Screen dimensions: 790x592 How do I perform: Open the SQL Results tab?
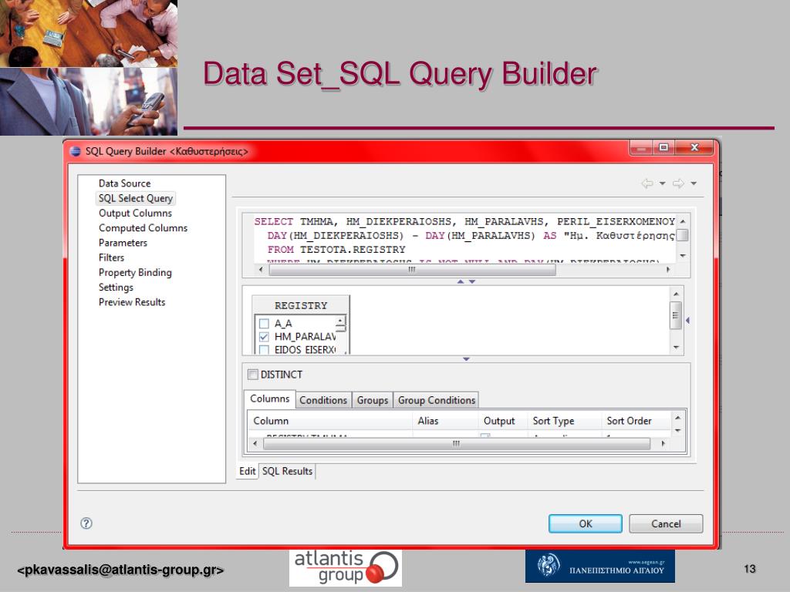click(x=287, y=471)
